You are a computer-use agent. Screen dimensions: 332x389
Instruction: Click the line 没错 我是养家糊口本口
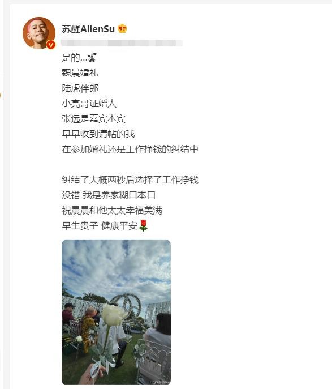[109, 195]
